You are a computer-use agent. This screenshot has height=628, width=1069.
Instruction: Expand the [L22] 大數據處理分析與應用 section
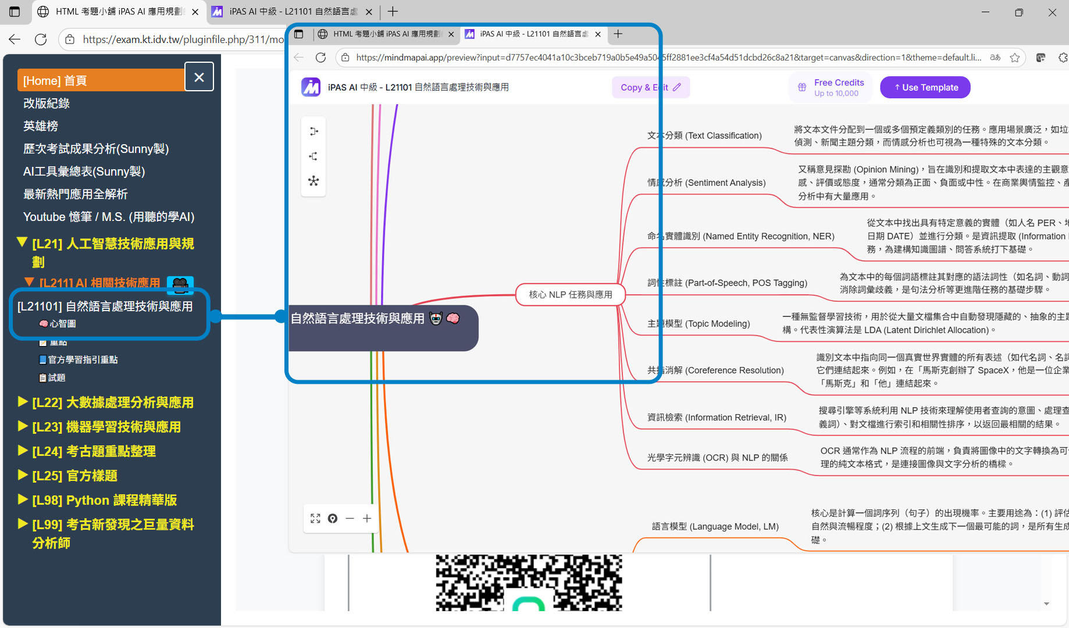click(22, 402)
